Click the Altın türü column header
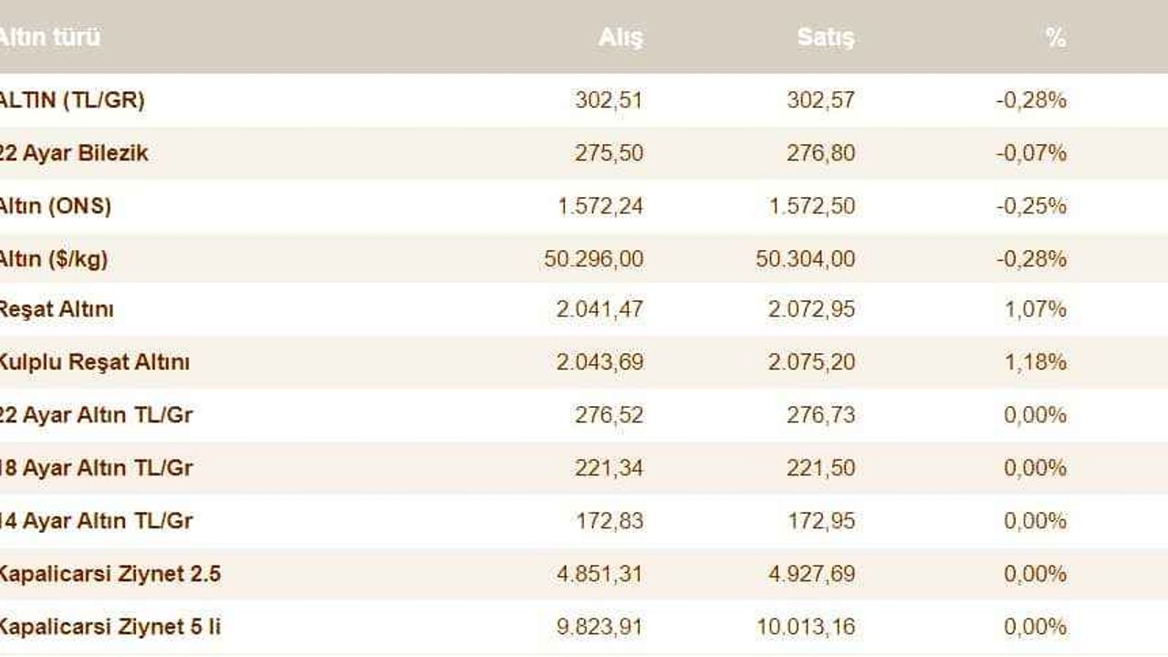Screen dimensions: 1168x657 (x=49, y=37)
